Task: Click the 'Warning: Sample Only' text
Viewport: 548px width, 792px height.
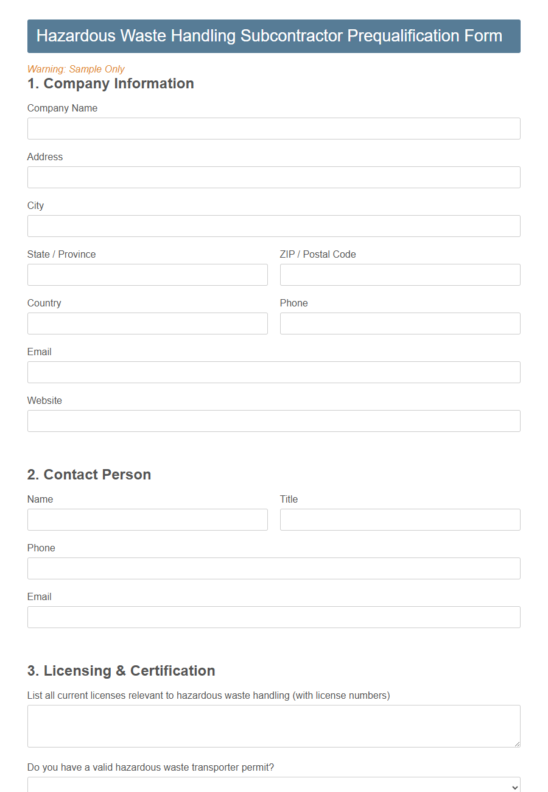Action: (76, 69)
